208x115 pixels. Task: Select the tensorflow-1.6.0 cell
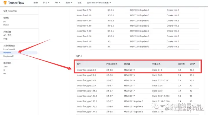tap(84, 15)
